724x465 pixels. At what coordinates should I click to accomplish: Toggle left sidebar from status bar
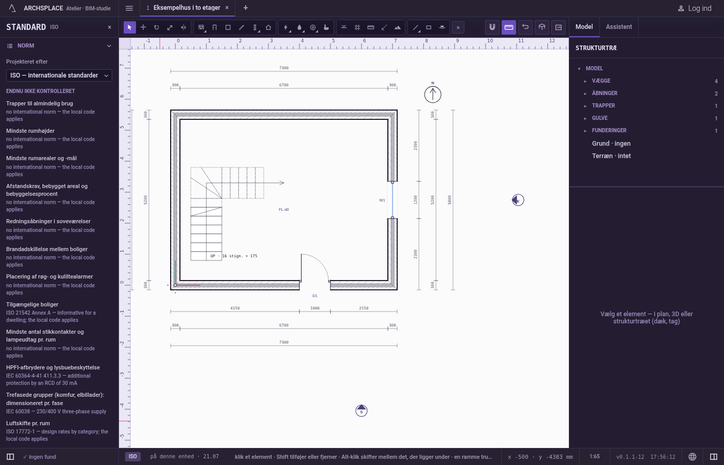10,457
